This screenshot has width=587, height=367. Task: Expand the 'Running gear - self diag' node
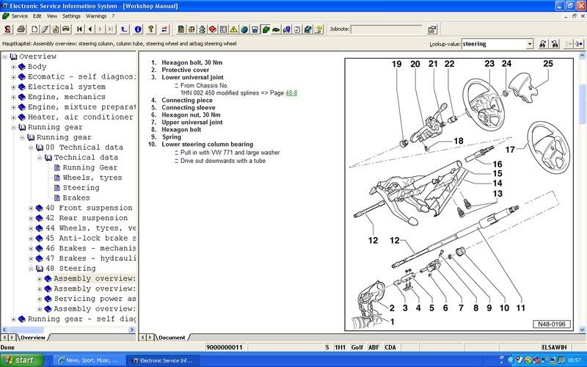click(13, 319)
